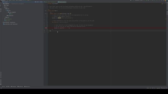Open Structure tool window stripe button

point(1,75)
